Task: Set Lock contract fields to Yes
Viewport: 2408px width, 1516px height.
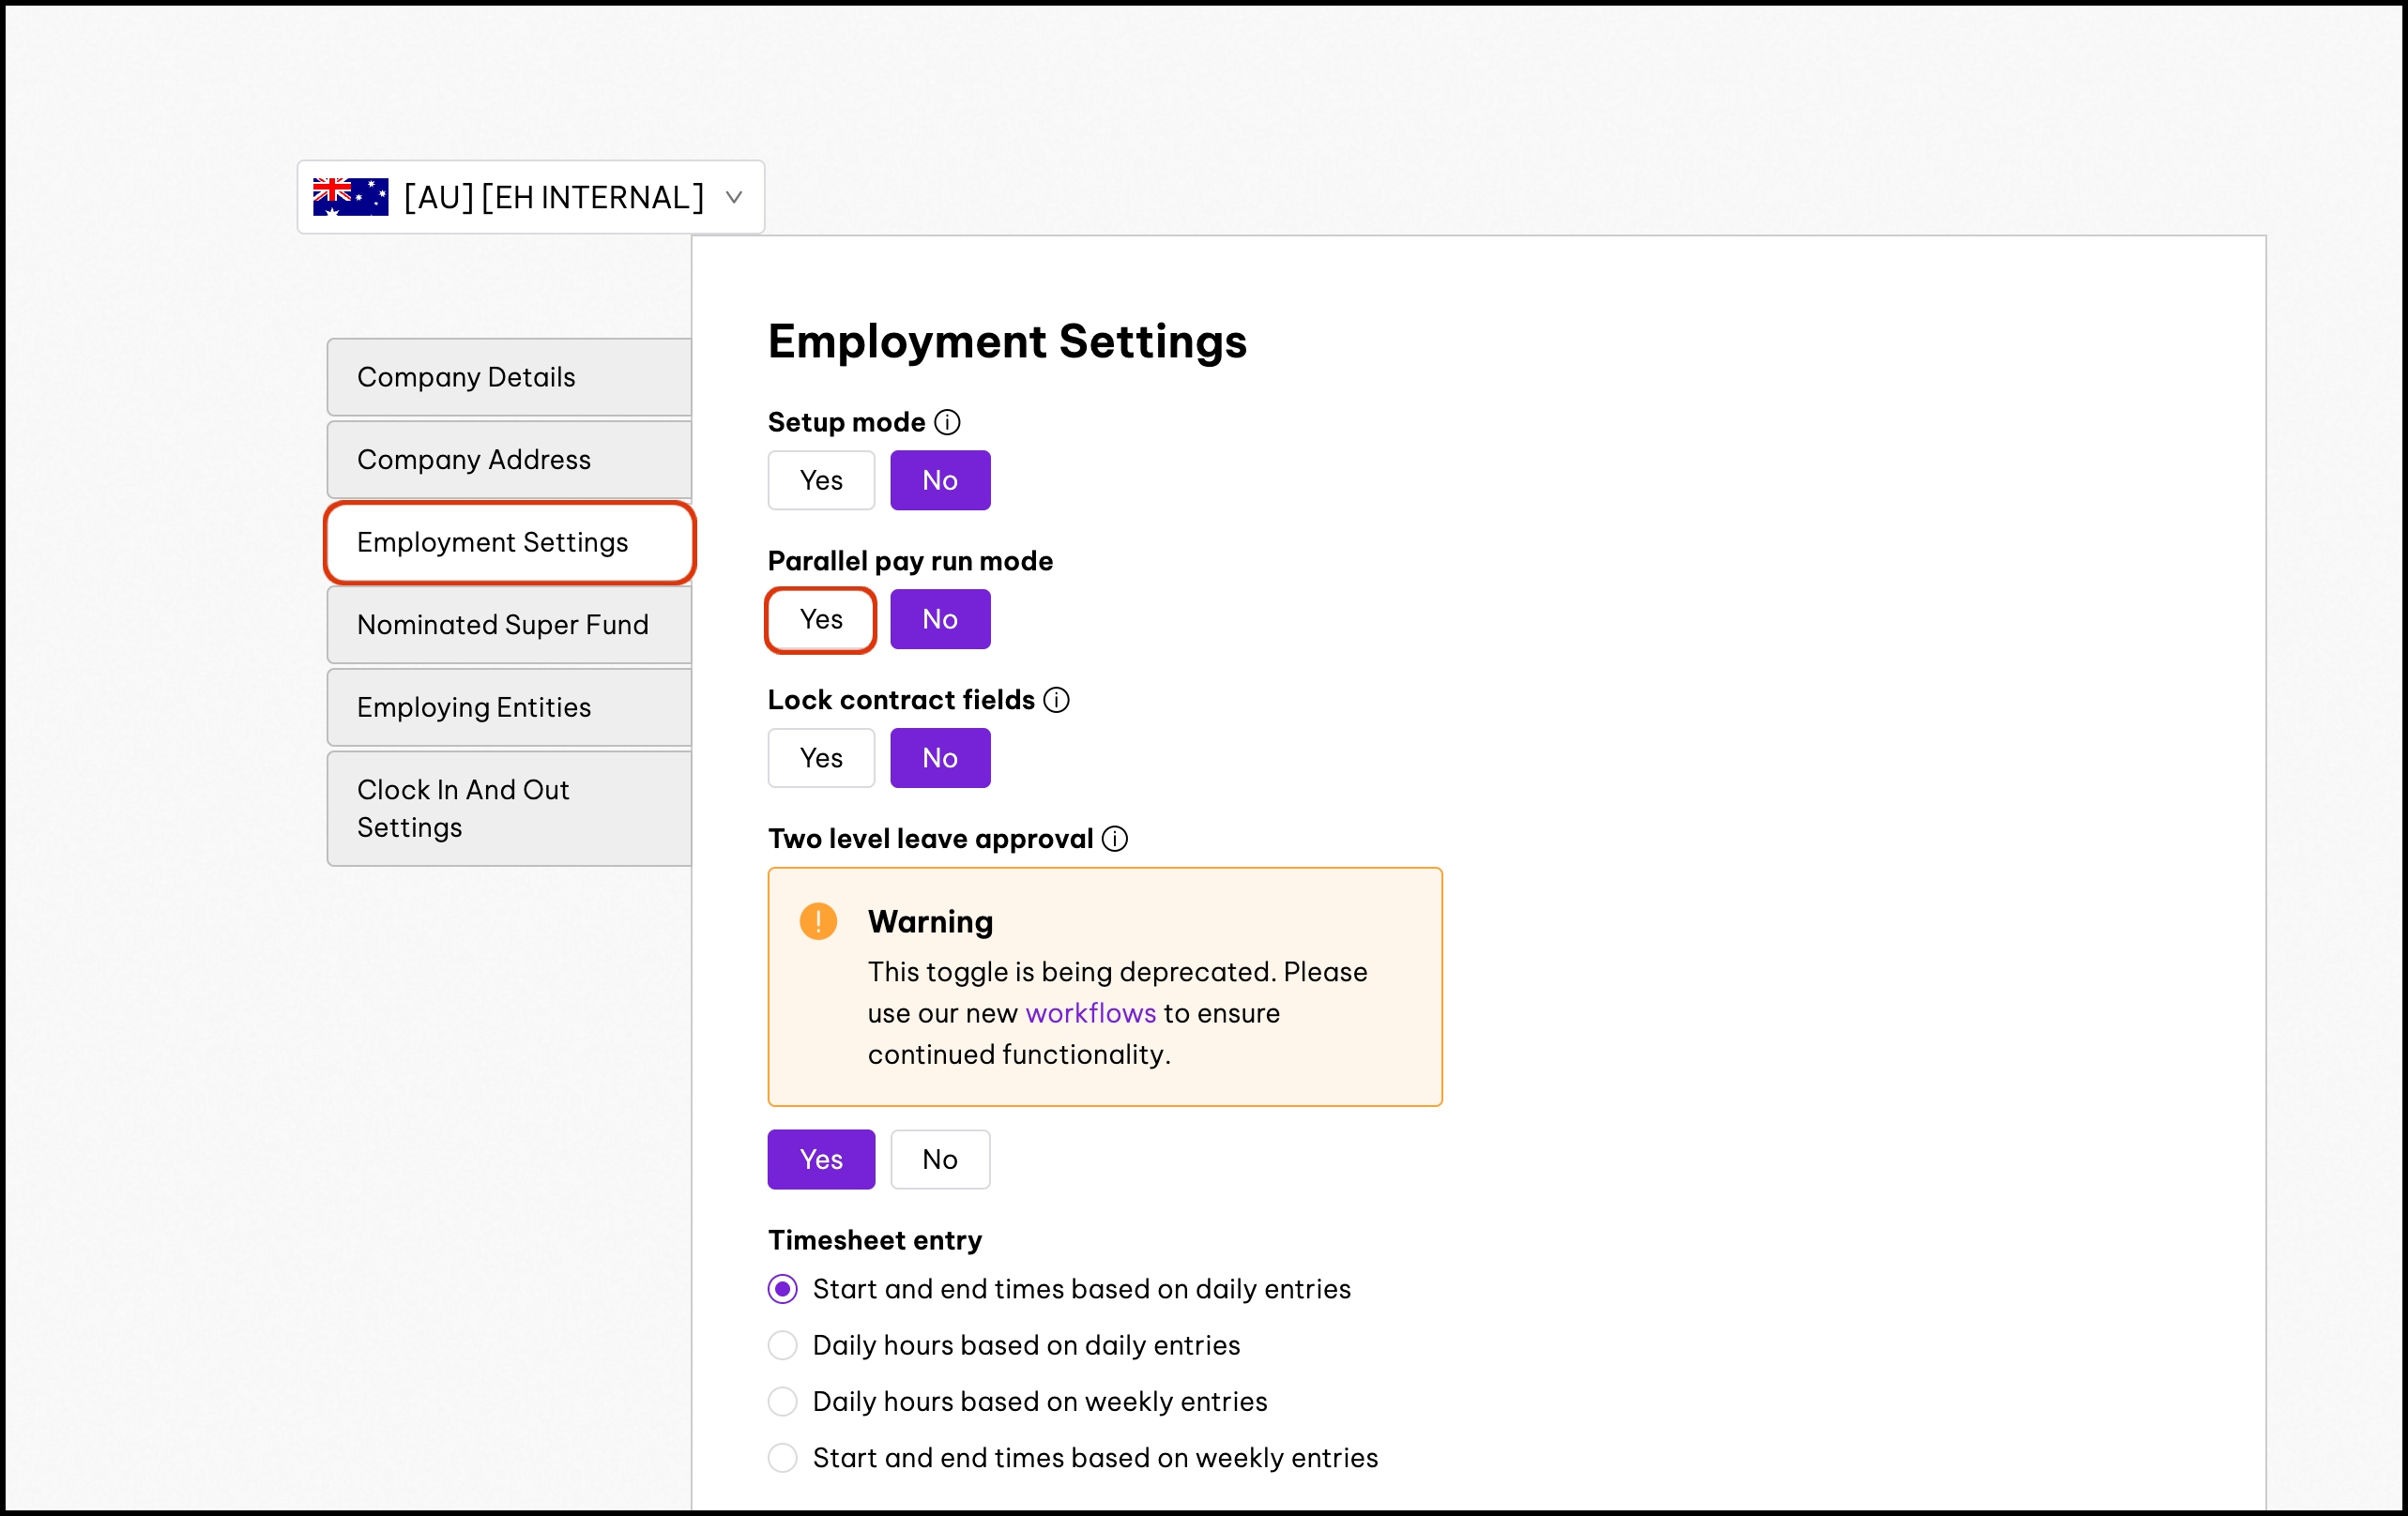Action: (x=820, y=758)
